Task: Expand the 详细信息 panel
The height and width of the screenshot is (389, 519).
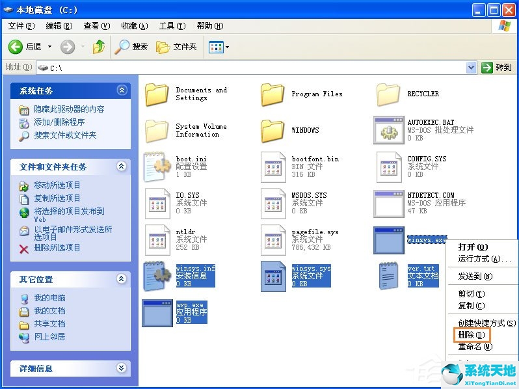Action: click(122, 368)
